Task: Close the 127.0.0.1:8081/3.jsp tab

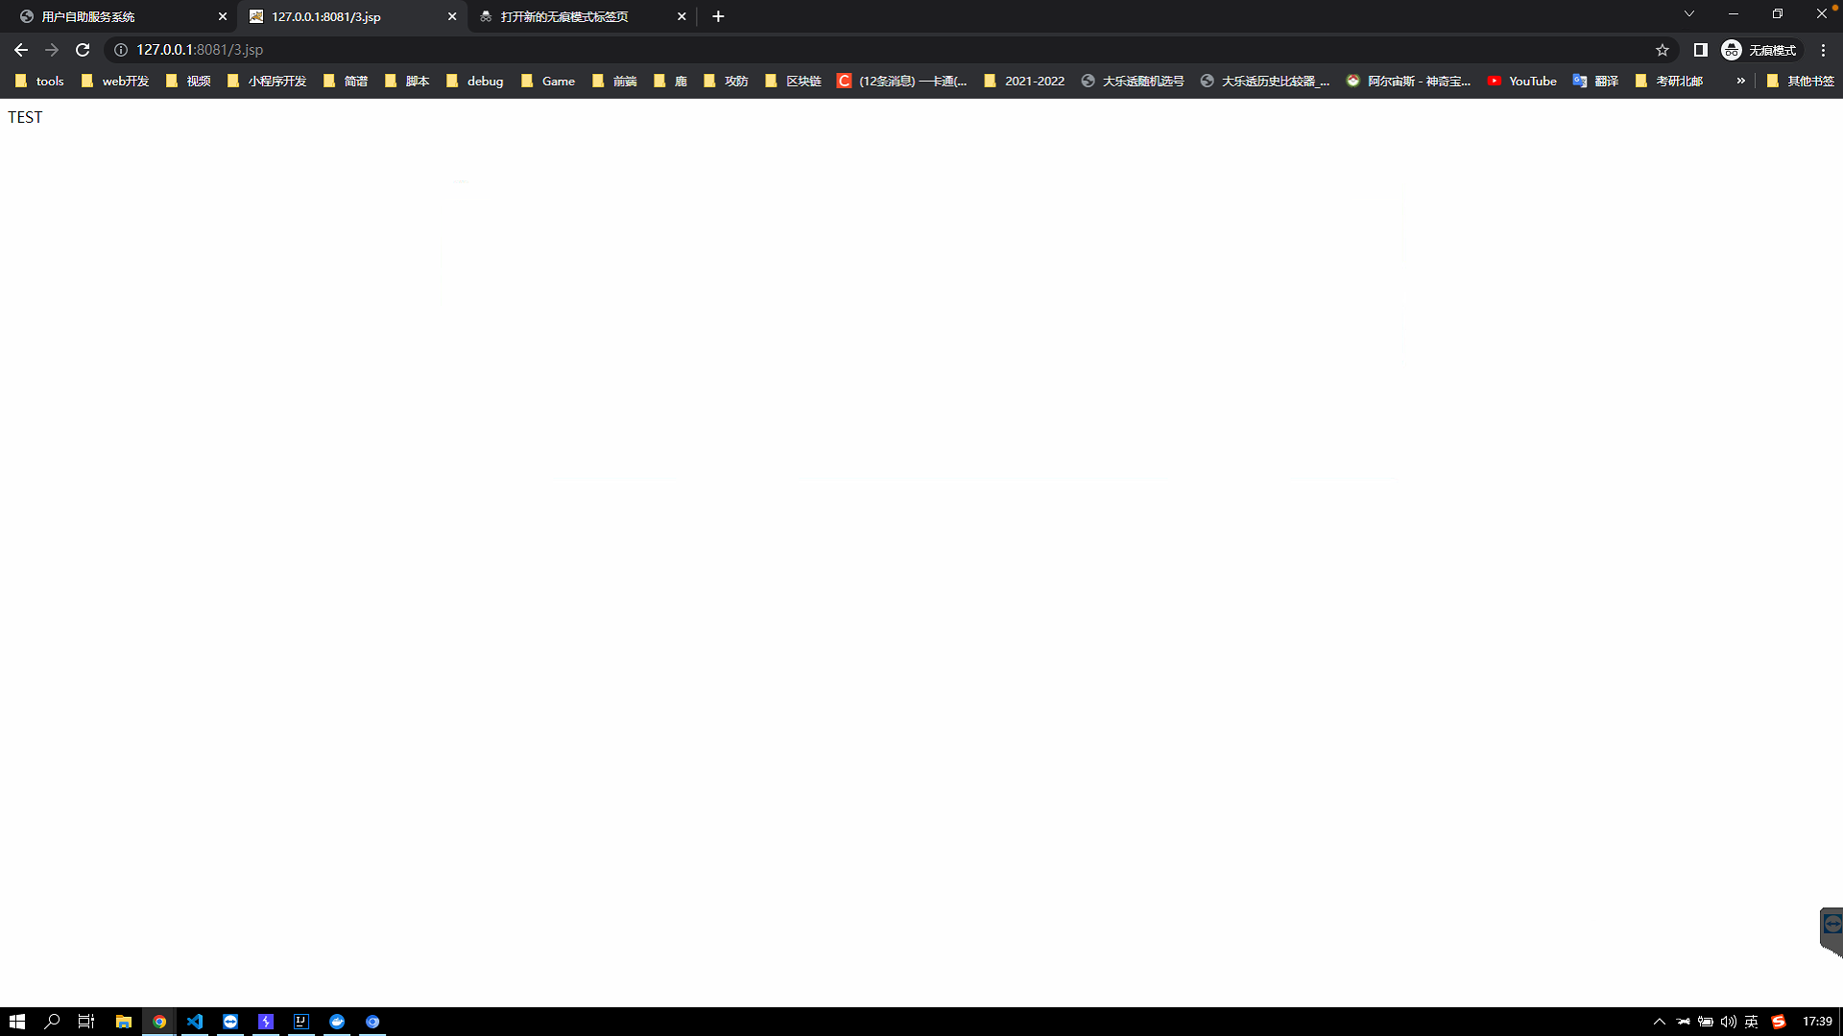Action: click(452, 16)
